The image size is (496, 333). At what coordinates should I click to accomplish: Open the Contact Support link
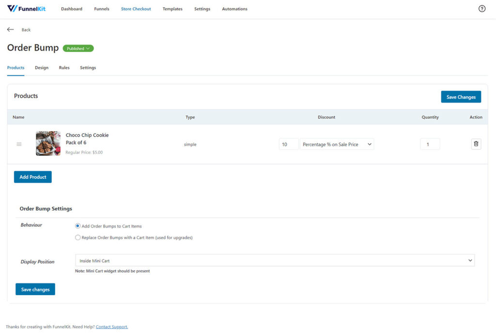tap(112, 327)
